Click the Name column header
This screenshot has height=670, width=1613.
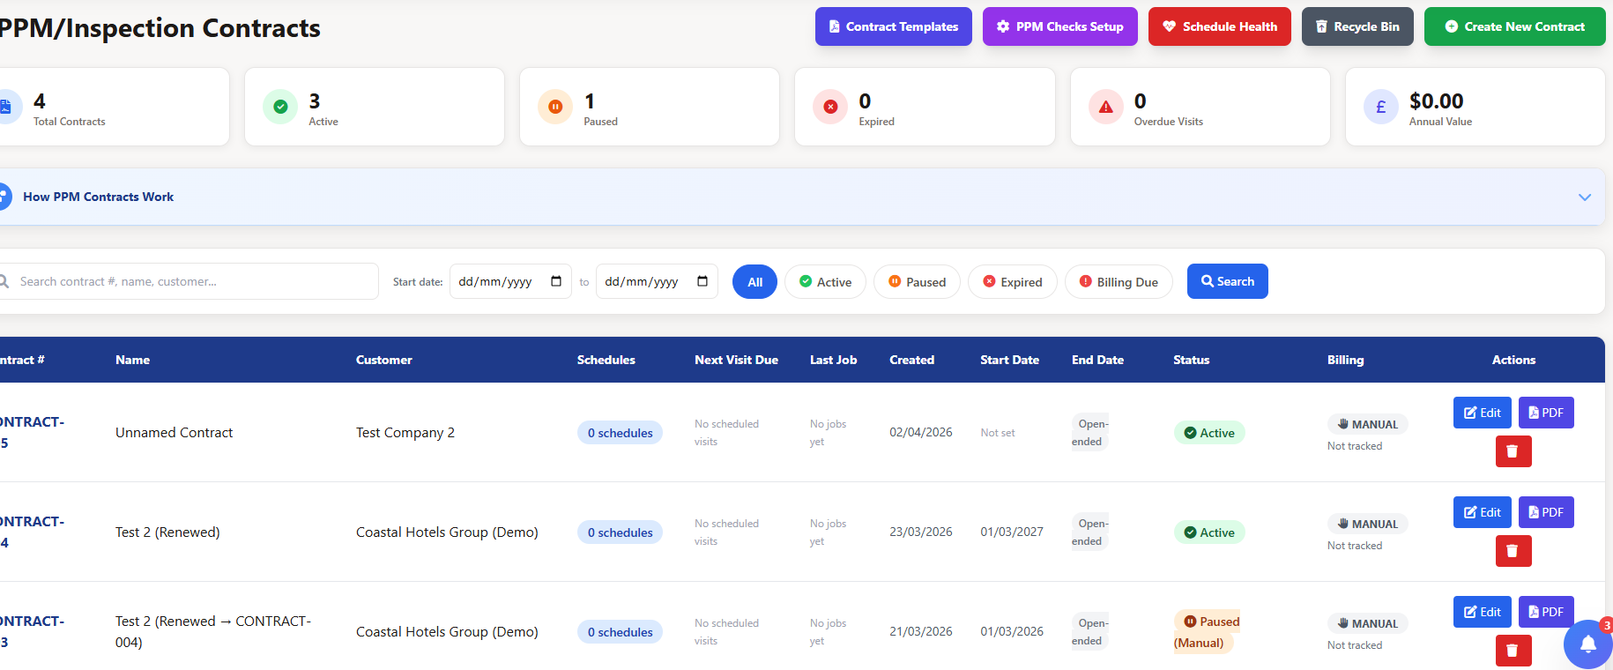[x=132, y=360]
